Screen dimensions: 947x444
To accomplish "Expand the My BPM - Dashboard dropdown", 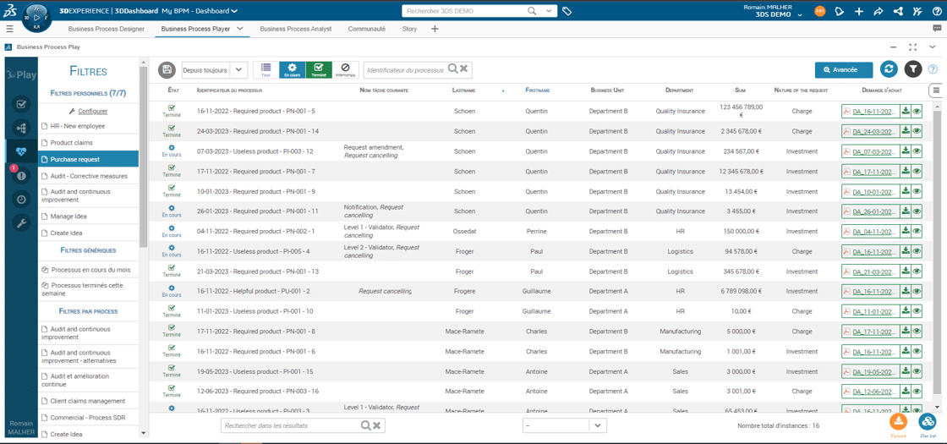I will click(x=234, y=11).
